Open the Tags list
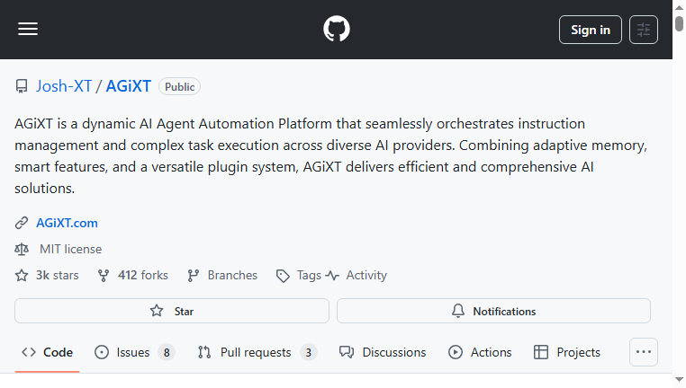The width and height of the screenshot is (686, 388). point(309,276)
